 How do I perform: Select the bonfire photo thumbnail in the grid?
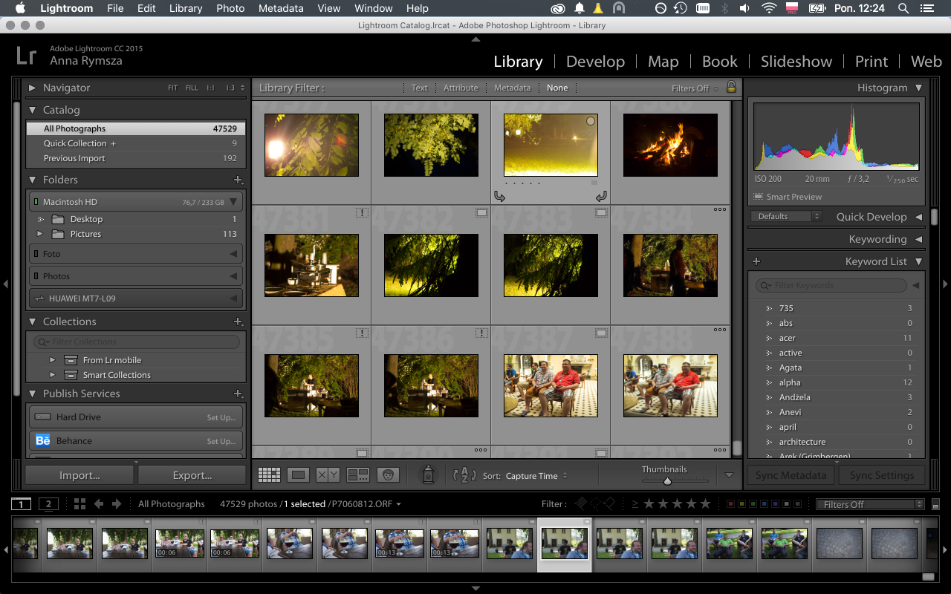point(669,145)
